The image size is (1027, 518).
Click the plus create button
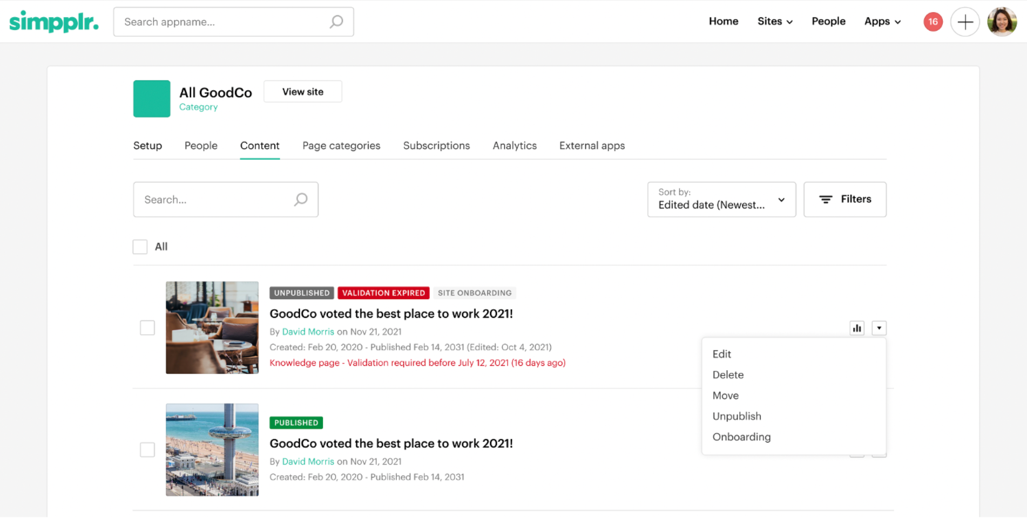965,22
